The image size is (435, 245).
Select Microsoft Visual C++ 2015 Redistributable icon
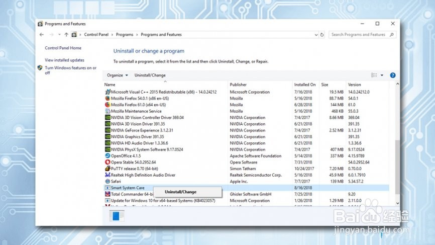(x=107, y=92)
